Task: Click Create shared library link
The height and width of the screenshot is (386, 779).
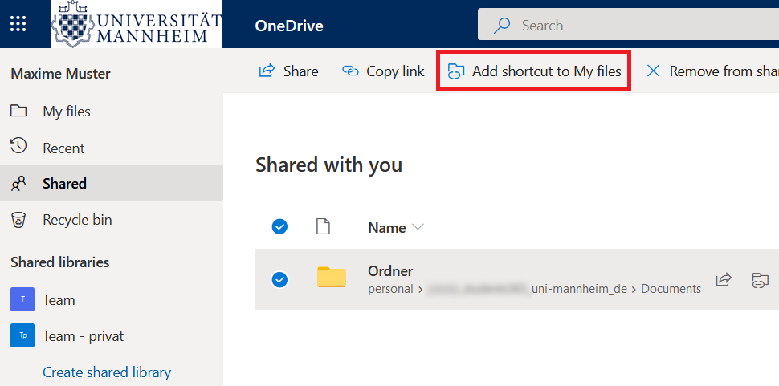Action: coord(107,372)
